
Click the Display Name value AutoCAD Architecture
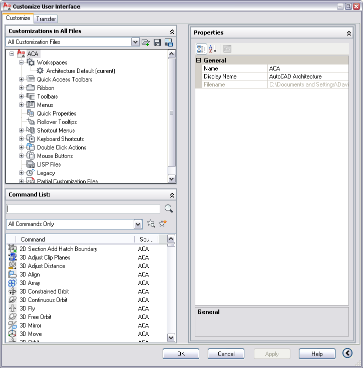[x=308, y=76]
